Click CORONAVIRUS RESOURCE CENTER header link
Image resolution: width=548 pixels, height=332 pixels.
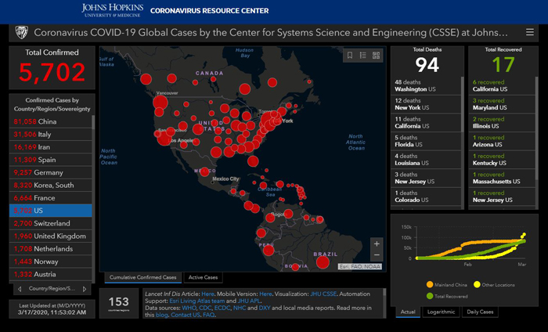[x=209, y=11]
